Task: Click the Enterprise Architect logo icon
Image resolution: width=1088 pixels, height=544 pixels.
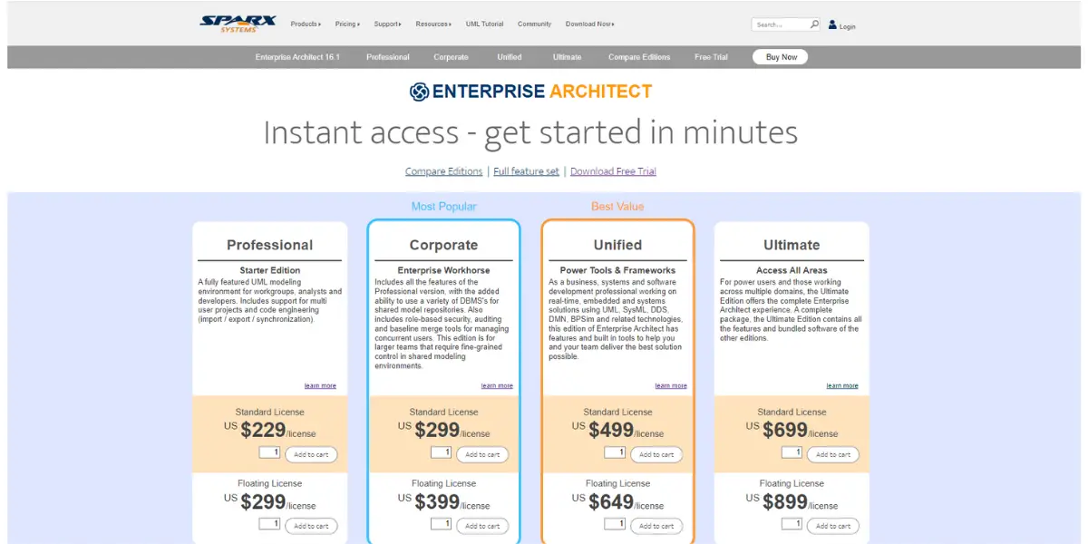Action: tap(419, 92)
